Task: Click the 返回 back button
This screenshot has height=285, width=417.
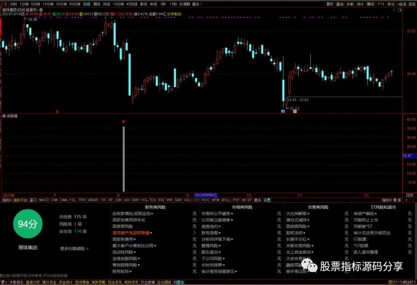Action: pyautogui.click(x=412, y=4)
